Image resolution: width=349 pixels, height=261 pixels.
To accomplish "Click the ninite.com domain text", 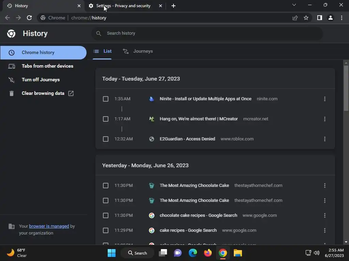I will tap(267, 99).
